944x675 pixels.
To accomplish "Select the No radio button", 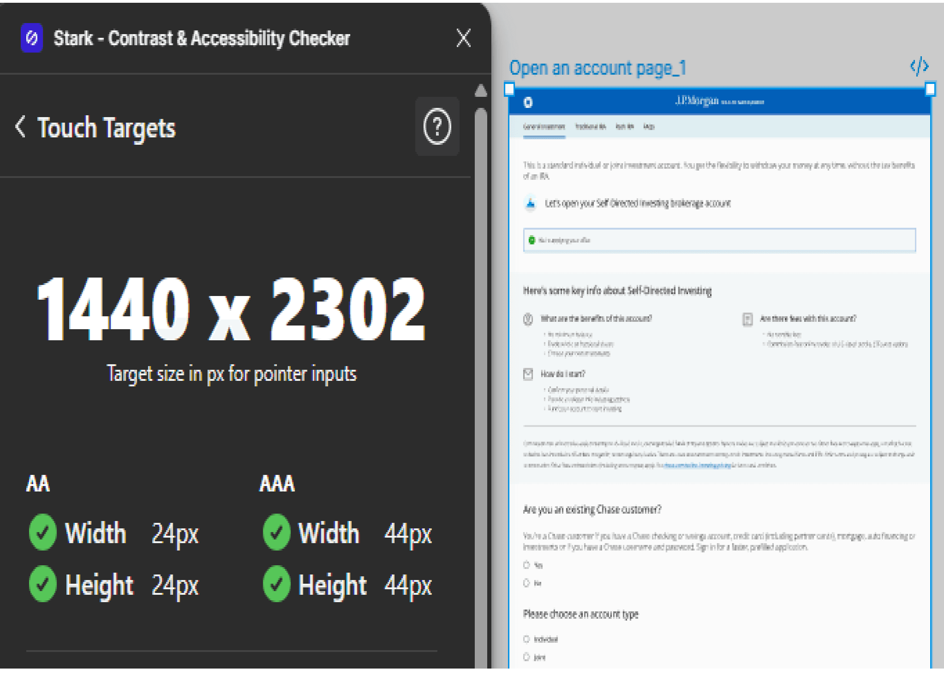I will pyautogui.click(x=526, y=583).
